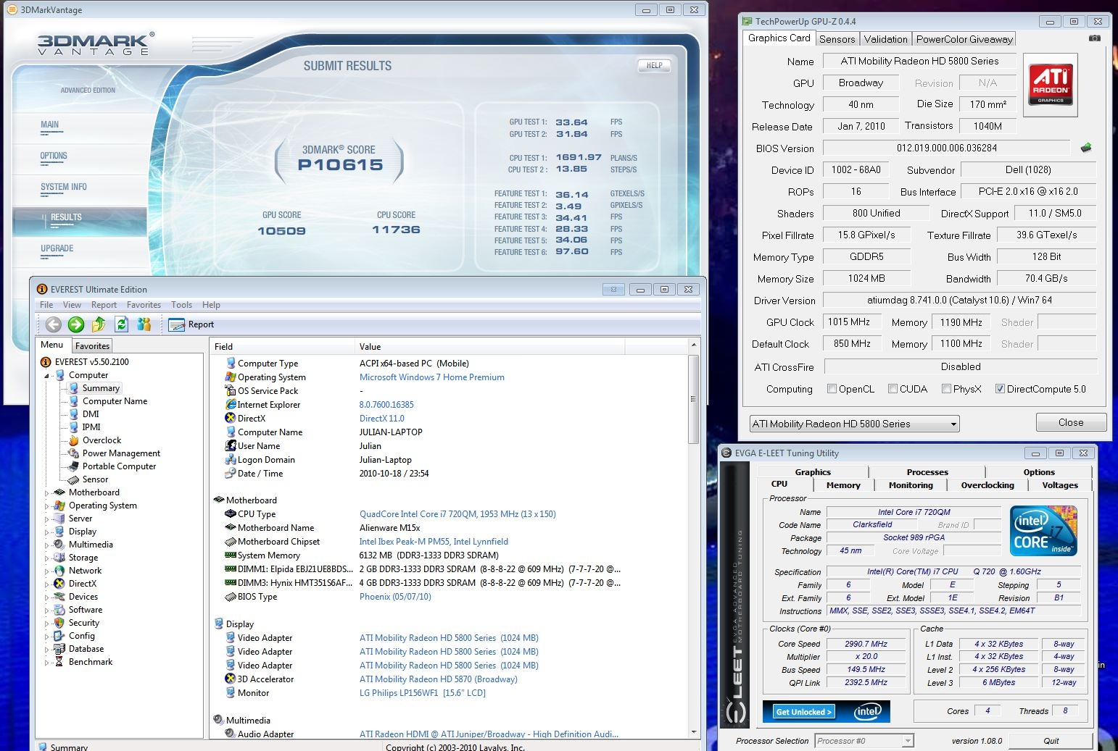
Task: Open the Favorites menu in EVEREST
Action: (x=144, y=305)
